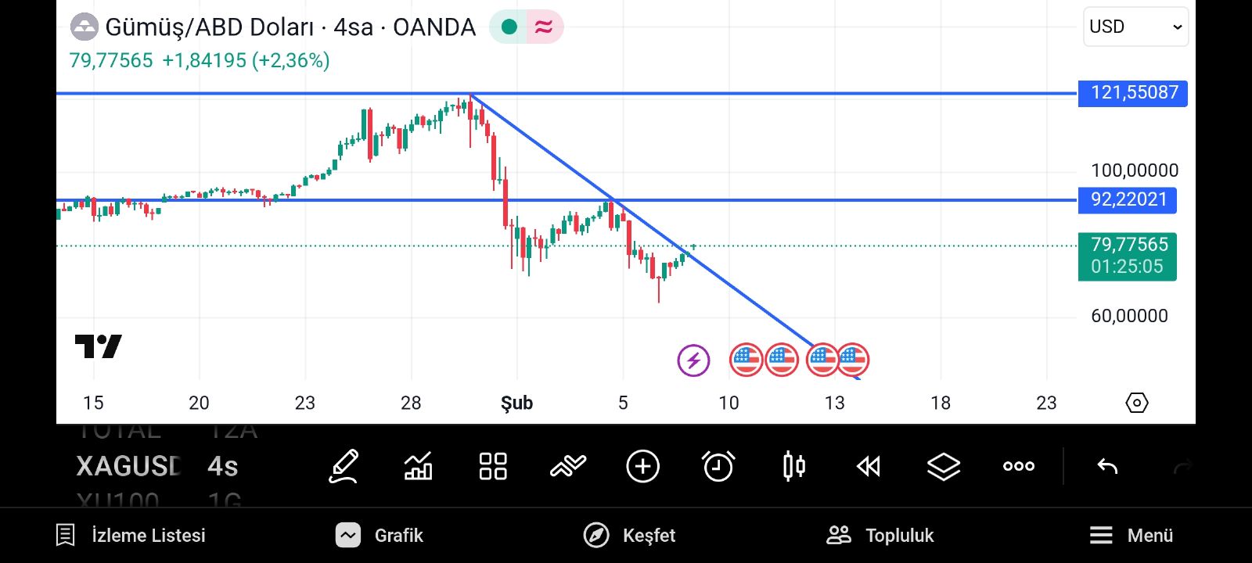Switch to the İzleme Listesi tab
This screenshot has height=563, width=1252.
pyautogui.click(x=131, y=536)
